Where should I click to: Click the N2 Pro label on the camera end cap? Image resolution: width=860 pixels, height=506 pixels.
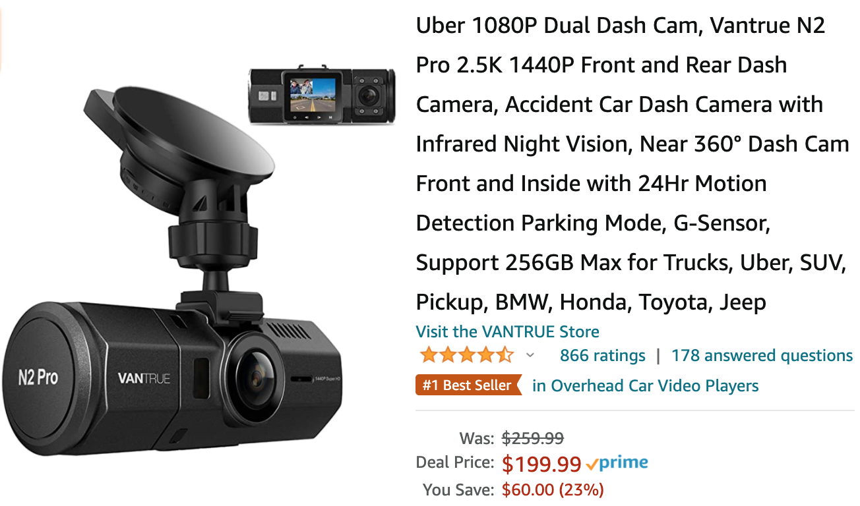click(x=38, y=378)
